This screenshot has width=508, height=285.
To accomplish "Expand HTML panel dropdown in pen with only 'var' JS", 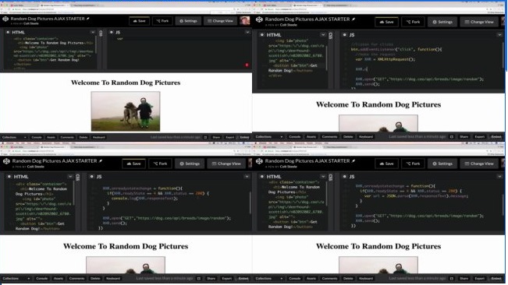I will coord(93,32).
